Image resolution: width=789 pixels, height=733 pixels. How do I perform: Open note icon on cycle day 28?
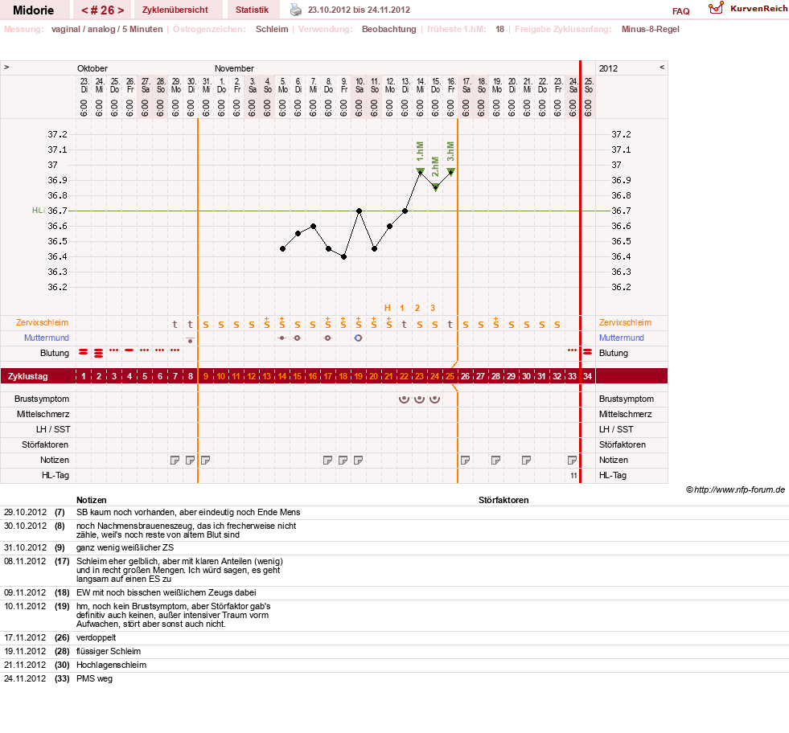[495, 460]
